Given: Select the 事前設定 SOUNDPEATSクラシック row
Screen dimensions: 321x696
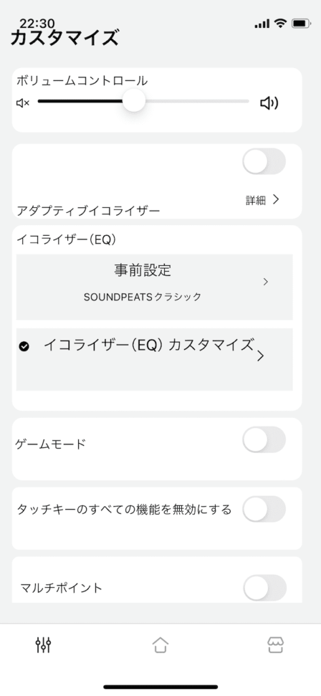Looking at the screenshot, I should 154,287.
